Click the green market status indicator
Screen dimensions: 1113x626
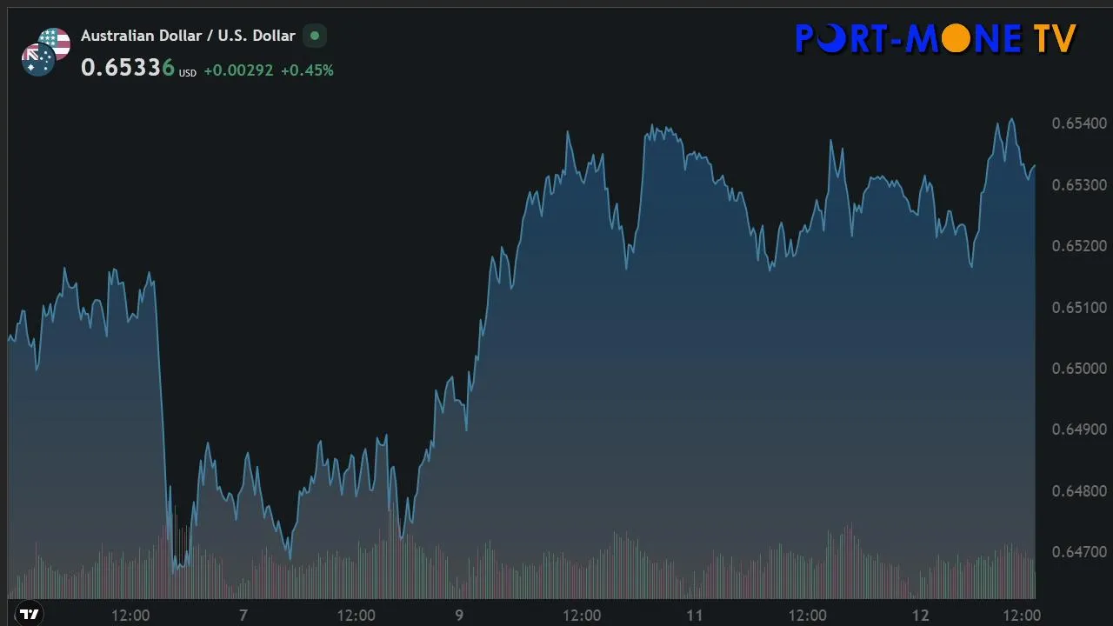(315, 37)
